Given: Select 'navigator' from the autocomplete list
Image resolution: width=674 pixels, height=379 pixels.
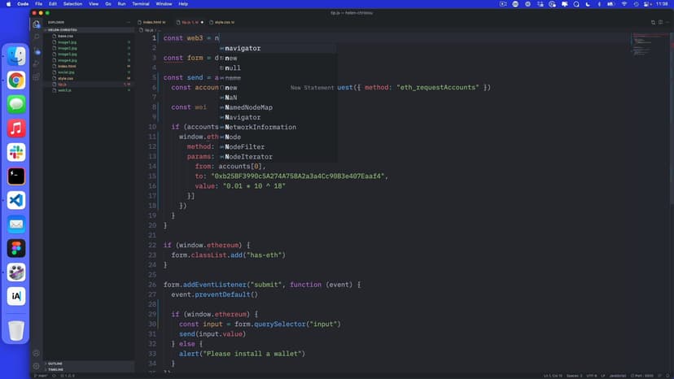Looking at the screenshot, I should pos(243,48).
